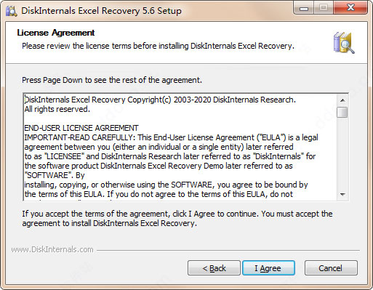
Task: Close the setup window
Action: [x=350, y=8]
